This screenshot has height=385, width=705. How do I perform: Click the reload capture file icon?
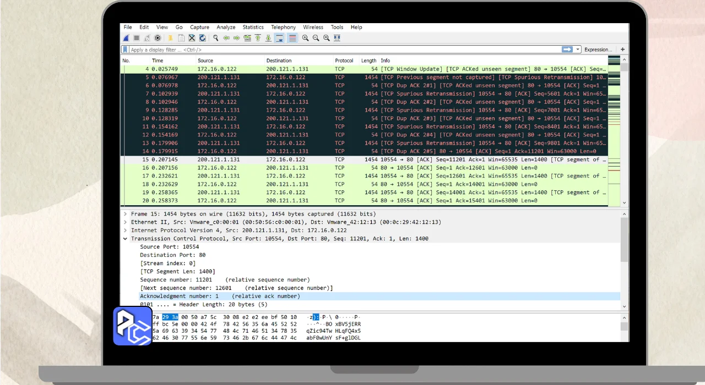point(202,38)
